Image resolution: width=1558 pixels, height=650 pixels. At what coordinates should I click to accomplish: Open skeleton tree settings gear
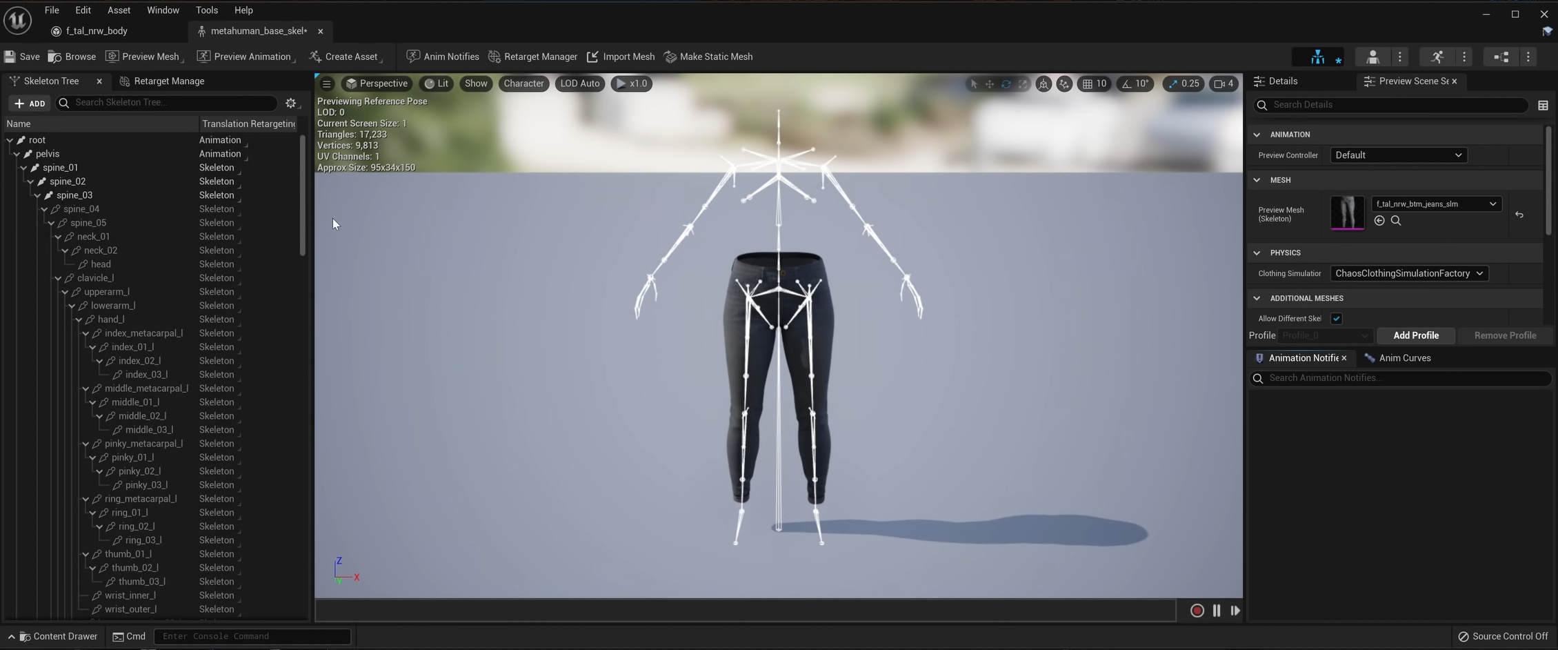(291, 103)
